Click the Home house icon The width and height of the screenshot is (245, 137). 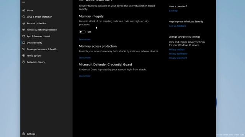pos(24,10)
